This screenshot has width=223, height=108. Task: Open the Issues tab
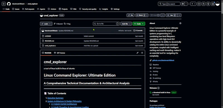click(x=16, y=9)
